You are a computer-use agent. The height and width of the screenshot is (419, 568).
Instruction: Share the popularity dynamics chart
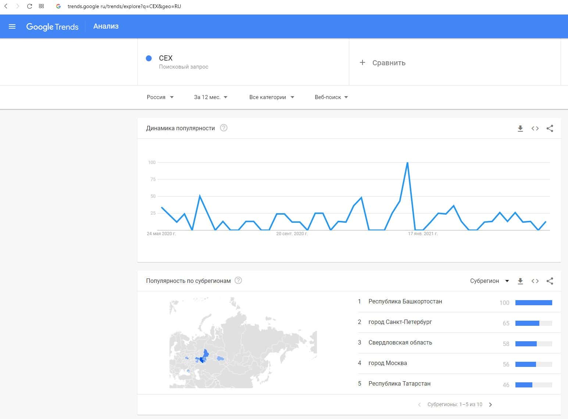click(x=550, y=128)
